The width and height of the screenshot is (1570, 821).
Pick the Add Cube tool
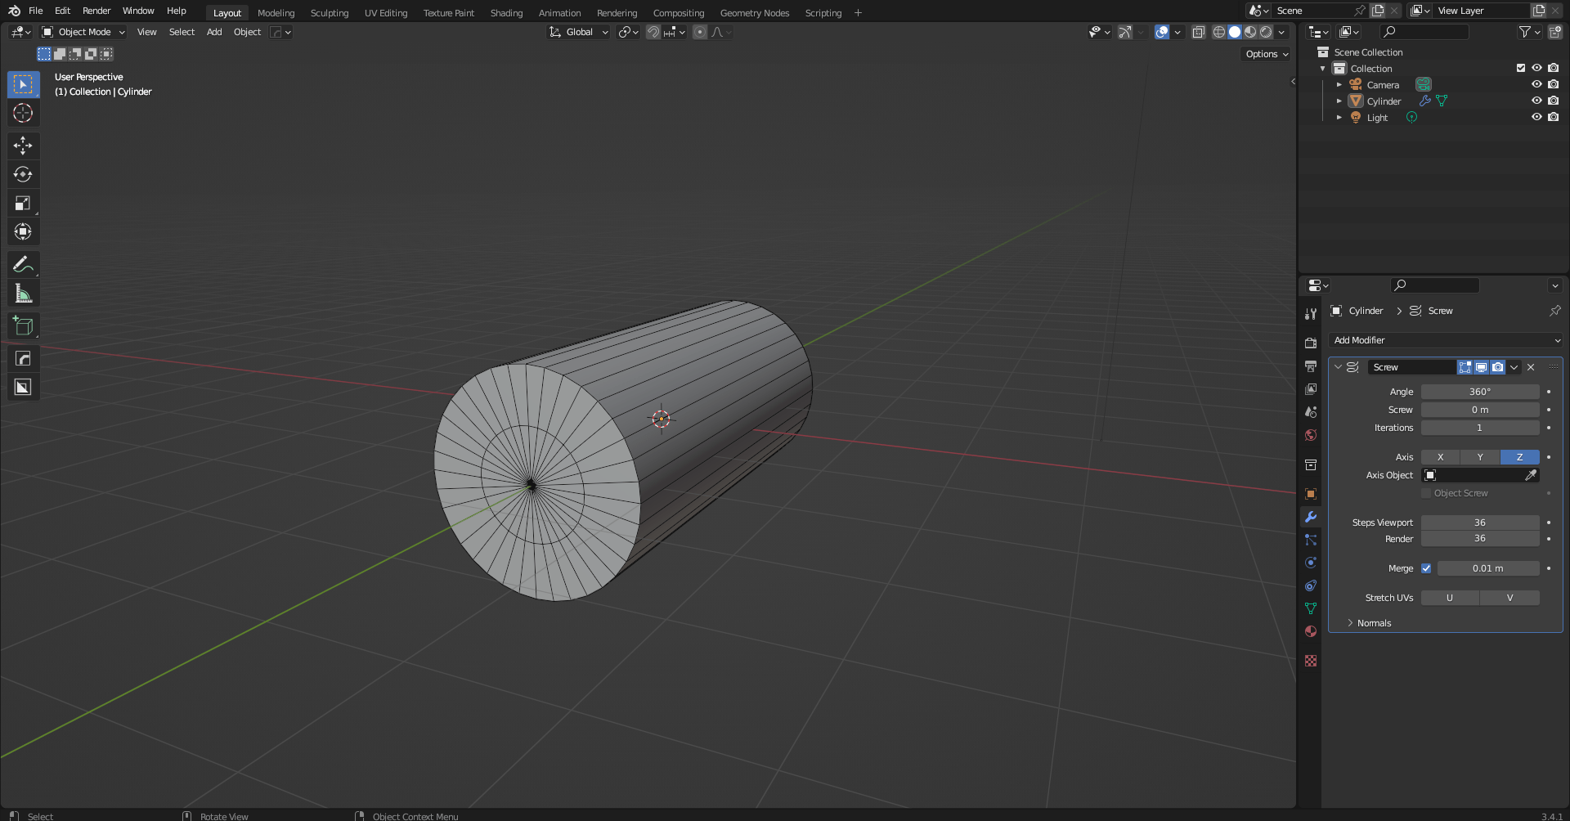pos(23,325)
